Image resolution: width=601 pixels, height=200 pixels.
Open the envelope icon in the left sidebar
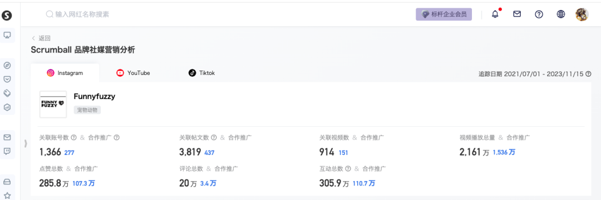pyautogui.click(x=7, y=137)
